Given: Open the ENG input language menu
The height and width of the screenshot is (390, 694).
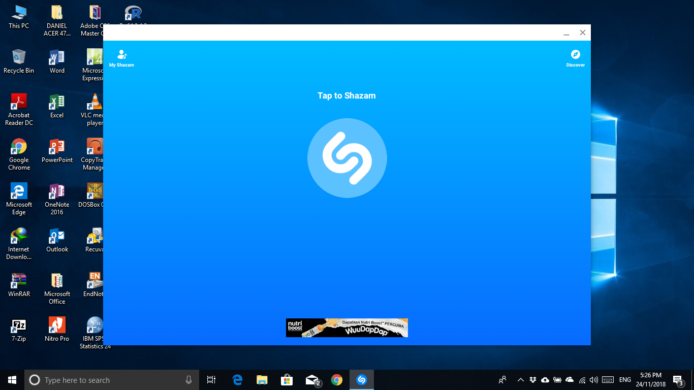Looking at the screenshot, I should point(625,380).
